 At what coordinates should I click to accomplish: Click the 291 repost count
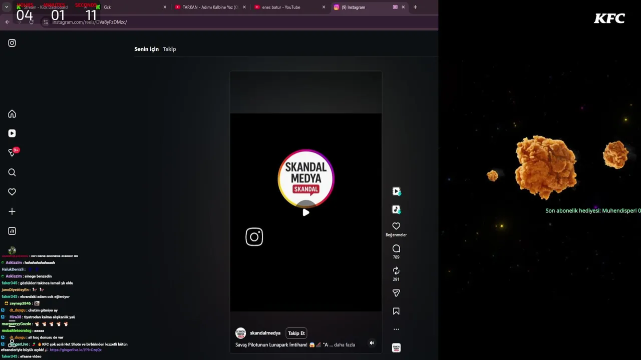[396, 279]
